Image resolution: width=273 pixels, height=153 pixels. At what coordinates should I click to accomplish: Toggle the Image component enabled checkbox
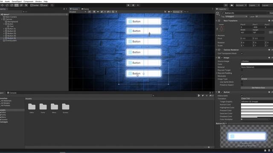pos(222,58)
